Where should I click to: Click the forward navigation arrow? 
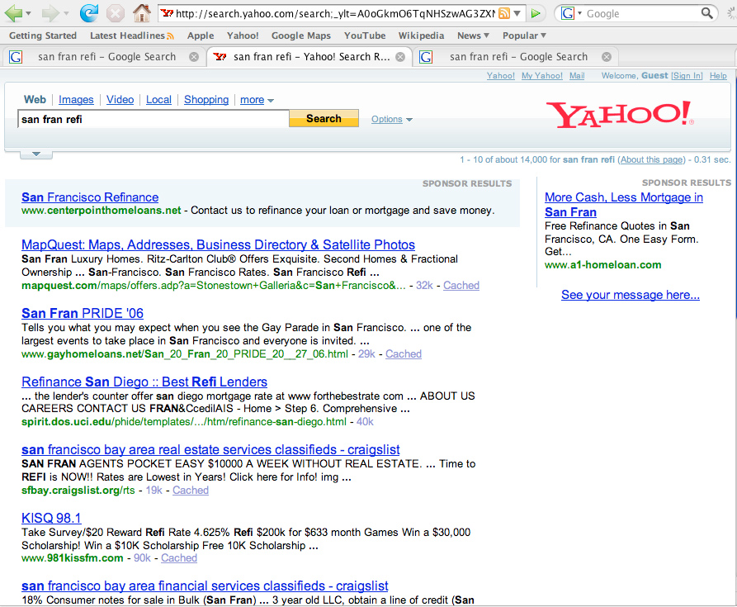(50, 13)
